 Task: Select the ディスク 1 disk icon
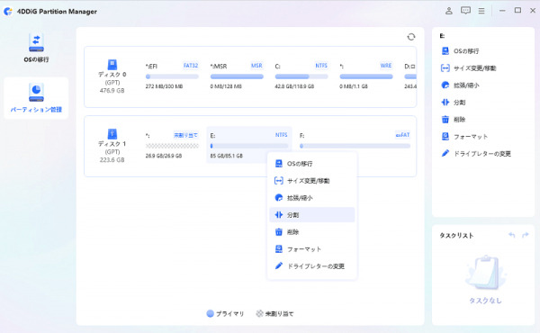(112, 133)
